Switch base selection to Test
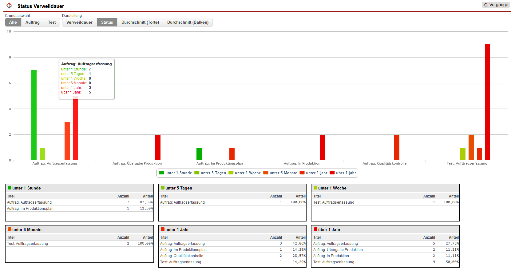Screen dimensions: 511x271 click(52, 22)
